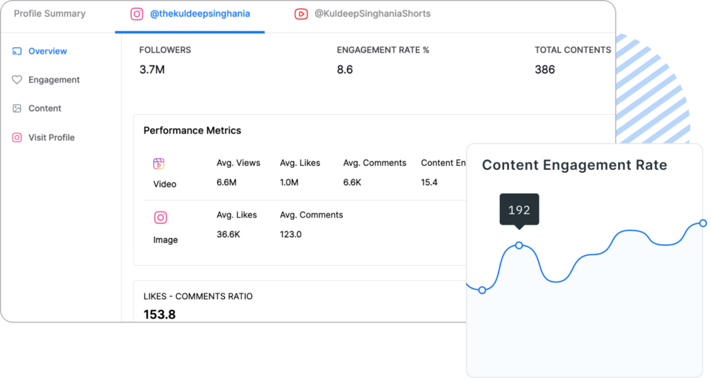Select content engagement value 15.4
This screenshot has height=378, width=711.
pos(429,182)
